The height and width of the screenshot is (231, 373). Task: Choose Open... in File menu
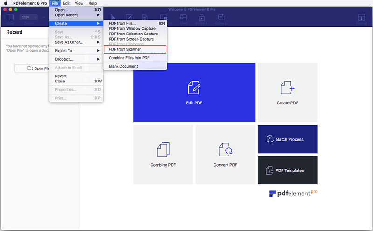point(76,10)
